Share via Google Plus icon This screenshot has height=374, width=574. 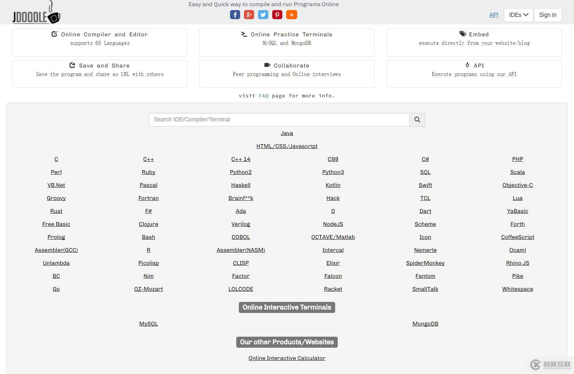pos(249,15)
